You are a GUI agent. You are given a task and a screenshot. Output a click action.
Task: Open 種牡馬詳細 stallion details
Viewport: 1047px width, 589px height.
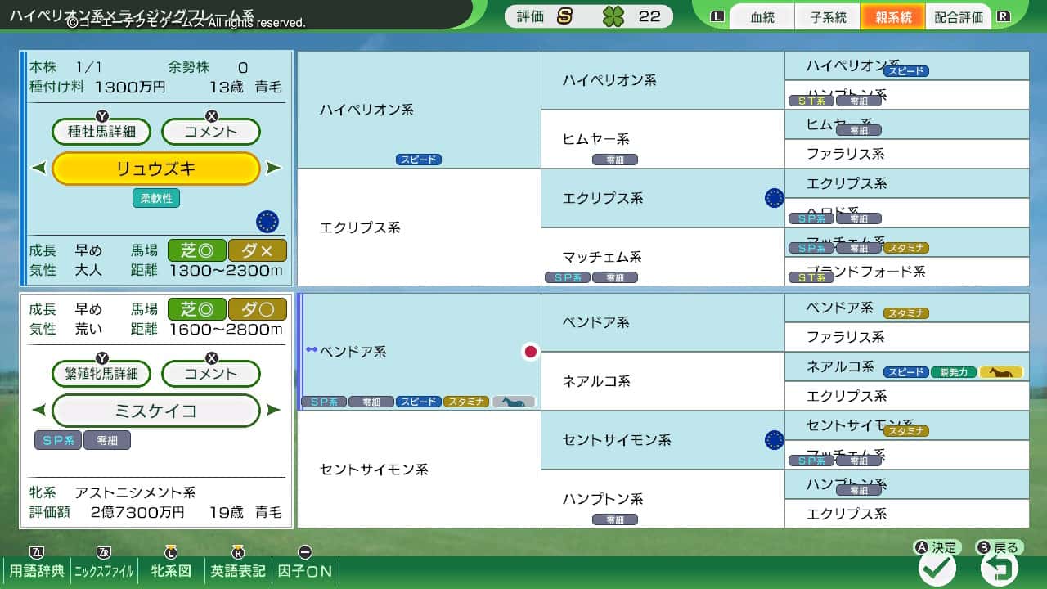pos(101,131)
